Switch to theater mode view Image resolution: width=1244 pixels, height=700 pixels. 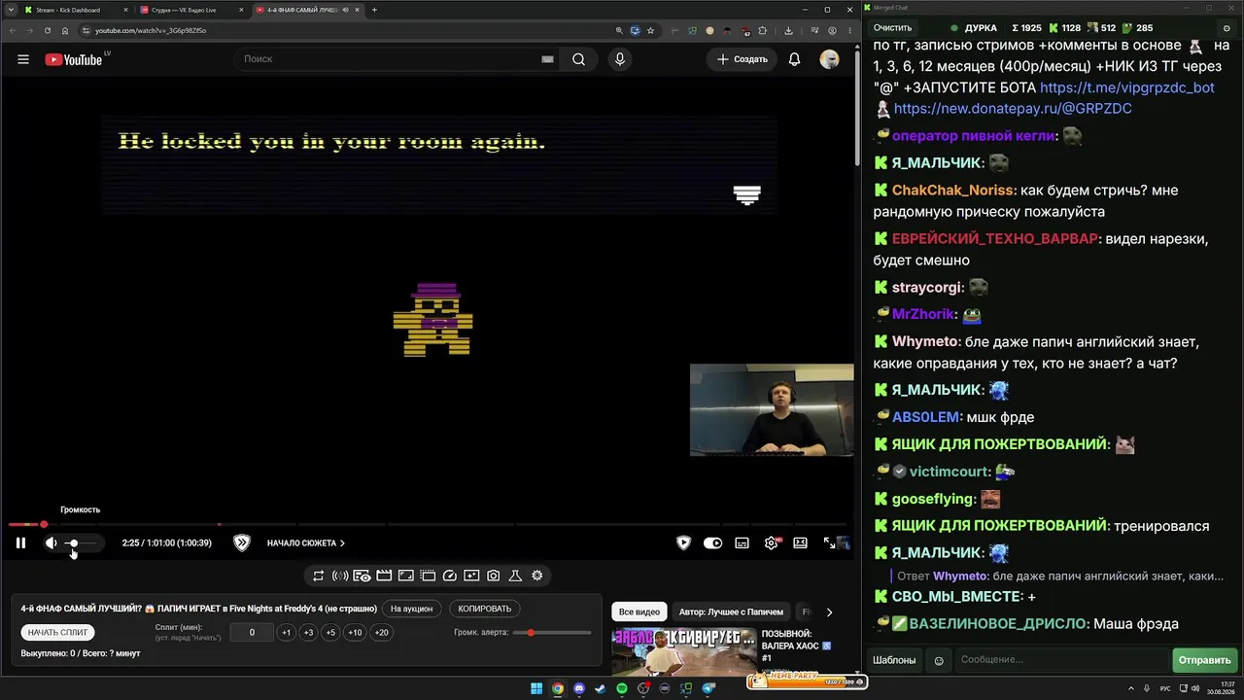pyautogui.click(x=800, y=542)
